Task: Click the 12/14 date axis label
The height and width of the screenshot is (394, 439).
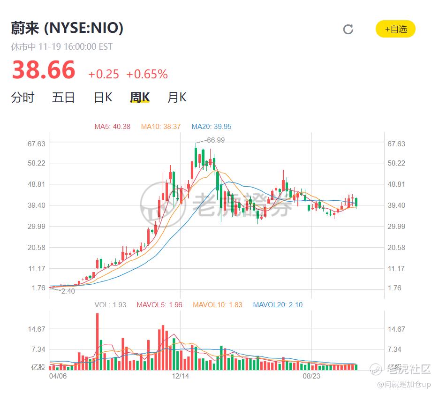Action: (180, 376)
